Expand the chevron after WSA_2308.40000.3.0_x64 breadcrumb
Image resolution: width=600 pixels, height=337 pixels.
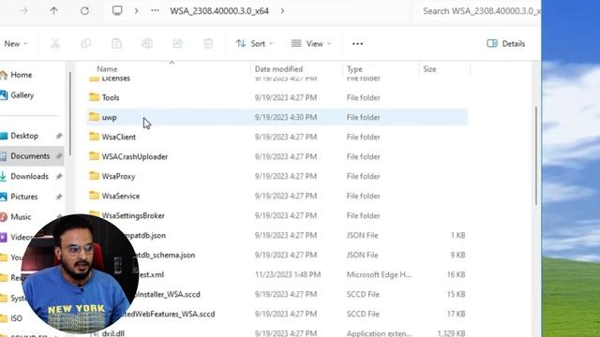point(282,10)
